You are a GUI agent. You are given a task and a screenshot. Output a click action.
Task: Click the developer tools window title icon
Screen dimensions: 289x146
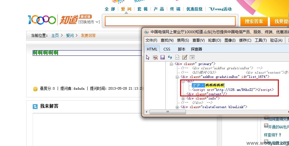147,32
